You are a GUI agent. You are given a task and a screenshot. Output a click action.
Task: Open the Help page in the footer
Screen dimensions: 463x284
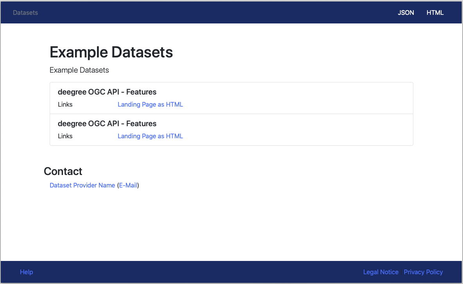tap(26, 272)
